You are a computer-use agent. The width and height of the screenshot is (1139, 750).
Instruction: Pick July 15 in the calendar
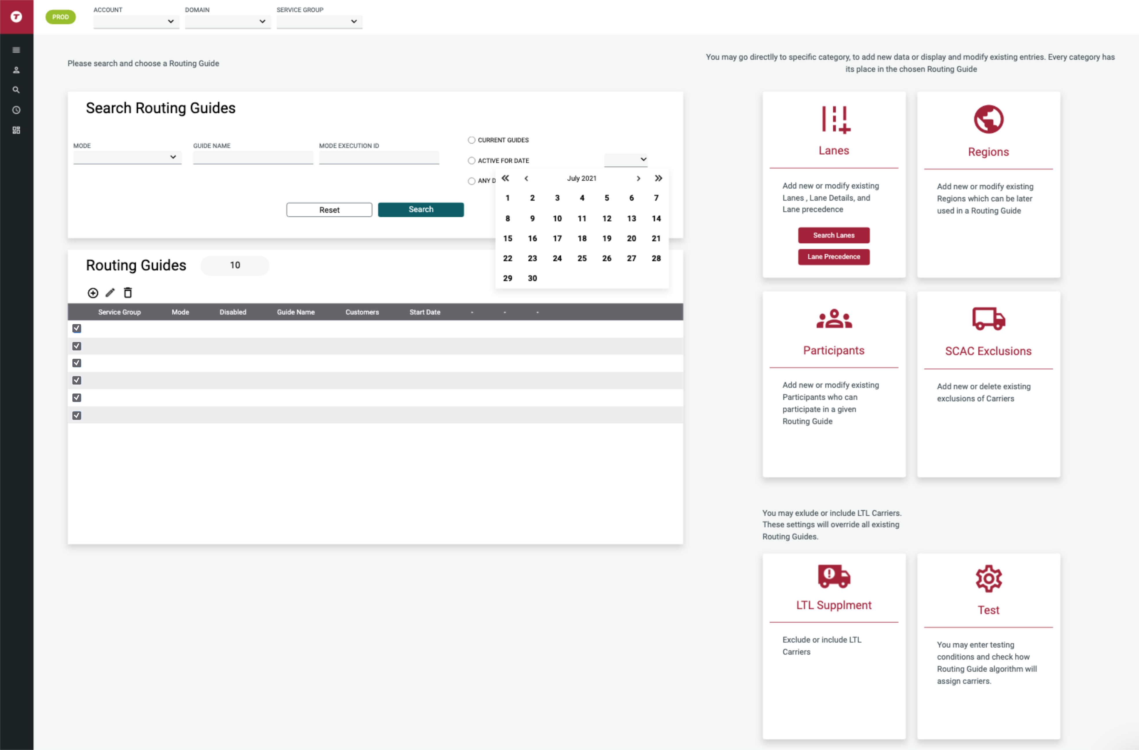pos(508,238)
